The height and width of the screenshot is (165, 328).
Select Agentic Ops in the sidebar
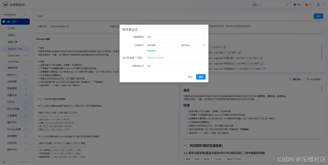point(15,49)
